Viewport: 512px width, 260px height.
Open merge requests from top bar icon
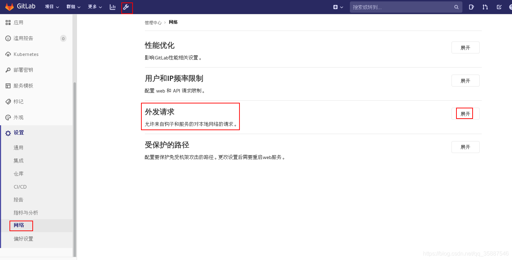pos(485,7)
